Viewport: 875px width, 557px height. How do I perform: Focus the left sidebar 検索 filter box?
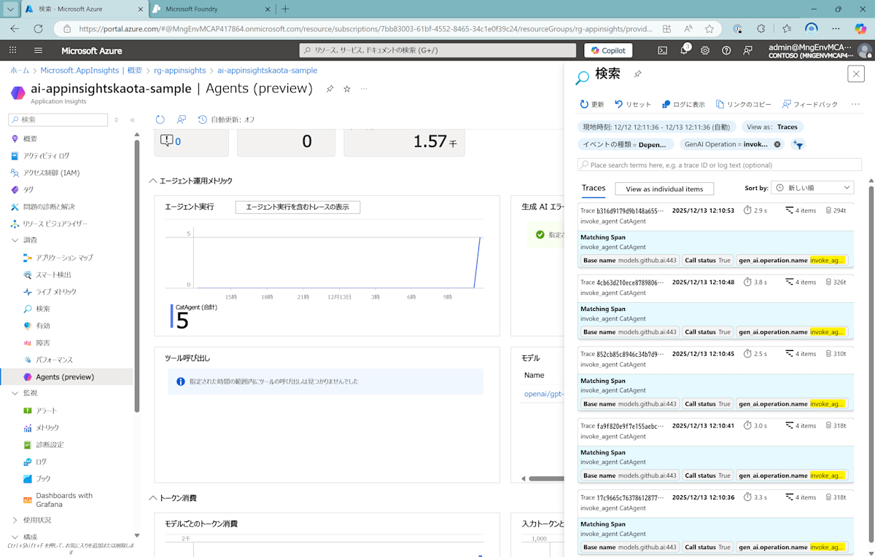click(58, 119)
